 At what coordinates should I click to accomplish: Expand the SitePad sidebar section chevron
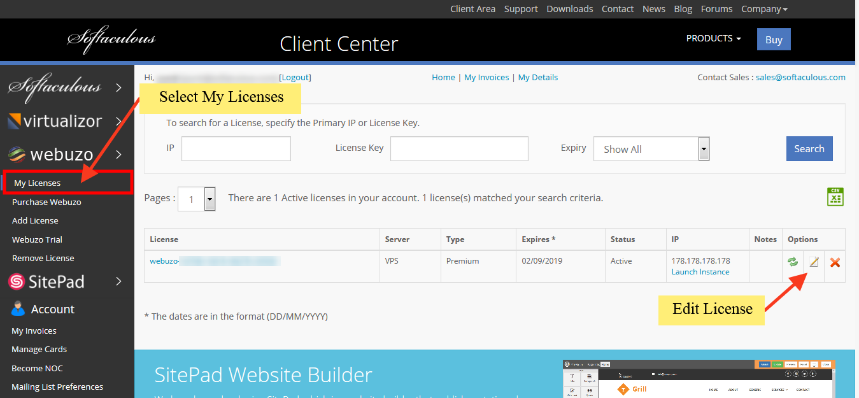click(118, 281)
